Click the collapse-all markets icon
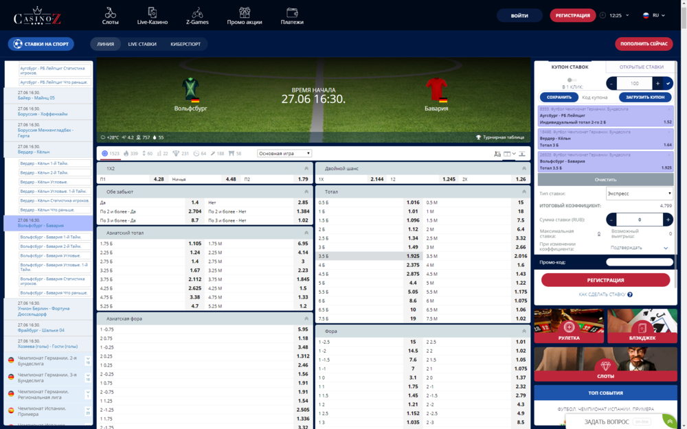Viewport: 687px width, 429px height. pyautogui.click(x=522, y=154)
